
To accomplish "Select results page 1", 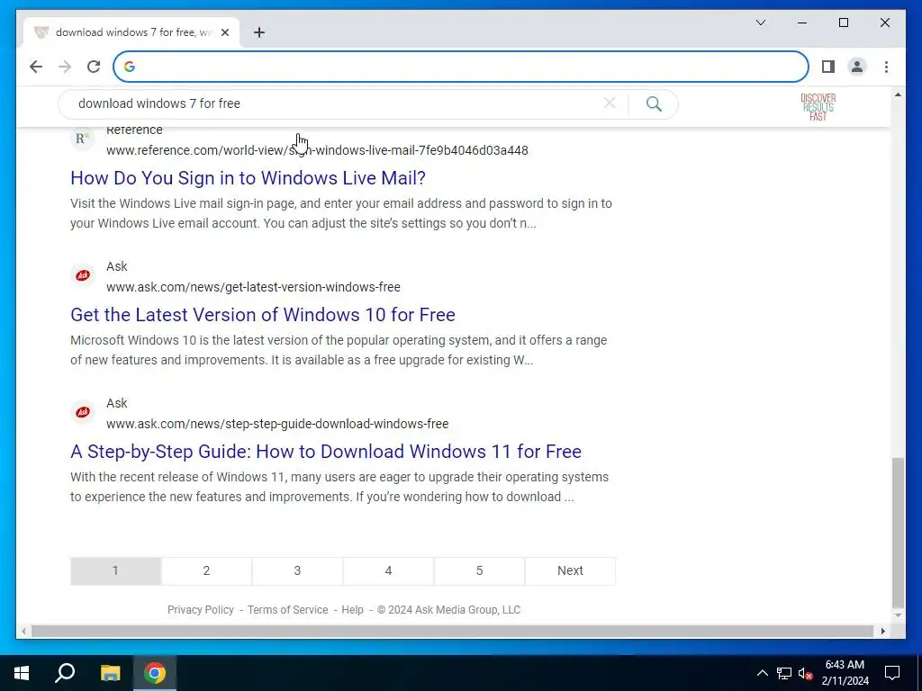I will click(115, 570).
